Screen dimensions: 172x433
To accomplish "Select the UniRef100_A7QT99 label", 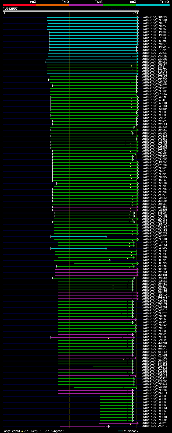I will (154, 166).
